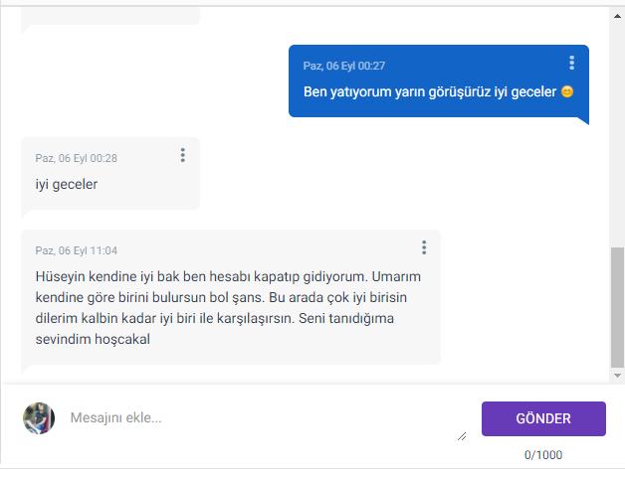Click the 'Hüseyin kendine iyi bak' message text

coord(228,308)
